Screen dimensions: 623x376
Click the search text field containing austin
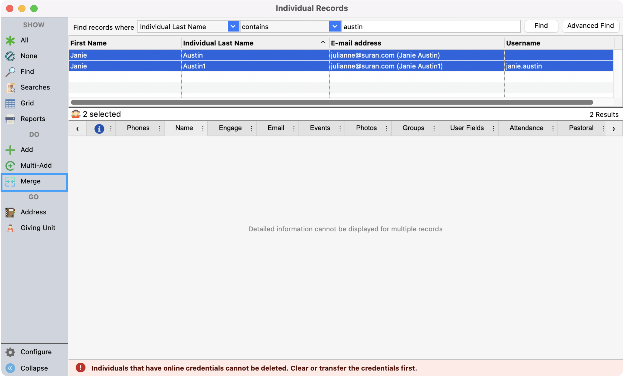pyautogui.click(x=431, y=27)
